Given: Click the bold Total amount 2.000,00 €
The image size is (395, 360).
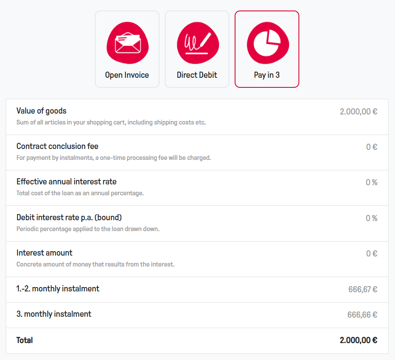Looking at the screenshot, I should click(x=358, y=340).
